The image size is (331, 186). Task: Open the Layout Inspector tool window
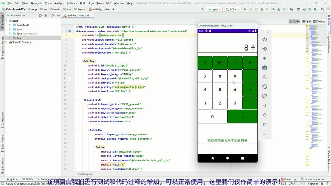tap(312, 179)
